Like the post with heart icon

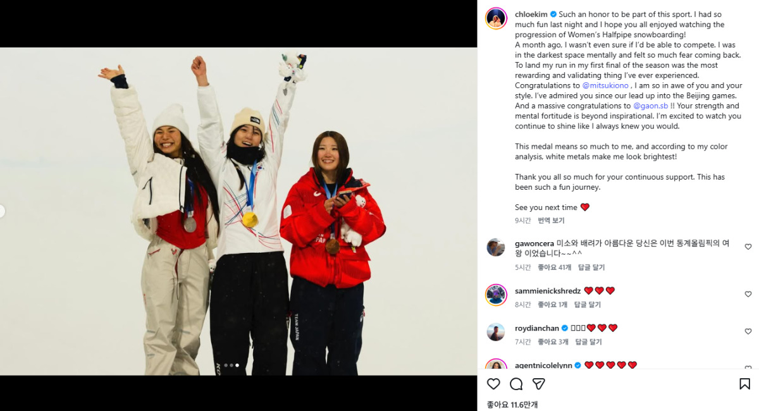493,384
